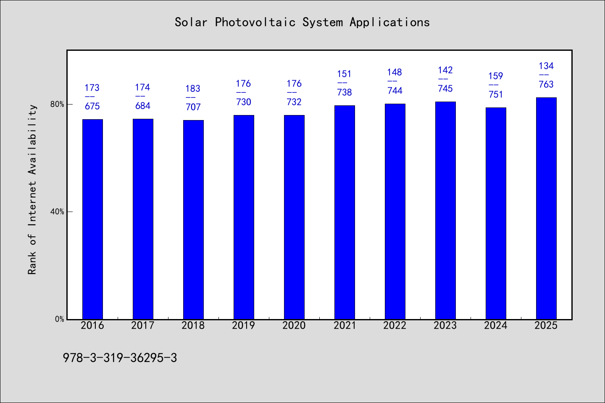
Task: Click the data label '684' above 2017
Action: (x=143, y=106)
